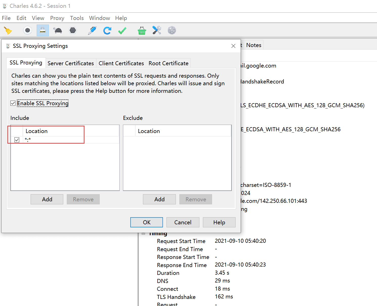The width and height of the screenshot is (377, 306).
Task: Select the TLS Handshake row
Action: (195, 297)
